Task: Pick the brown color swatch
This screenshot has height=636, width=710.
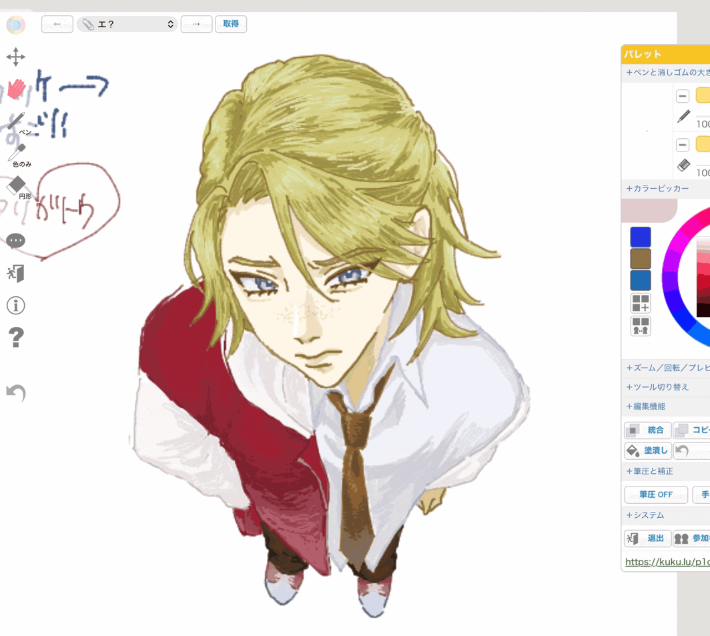Action: (x=641, y=259)
